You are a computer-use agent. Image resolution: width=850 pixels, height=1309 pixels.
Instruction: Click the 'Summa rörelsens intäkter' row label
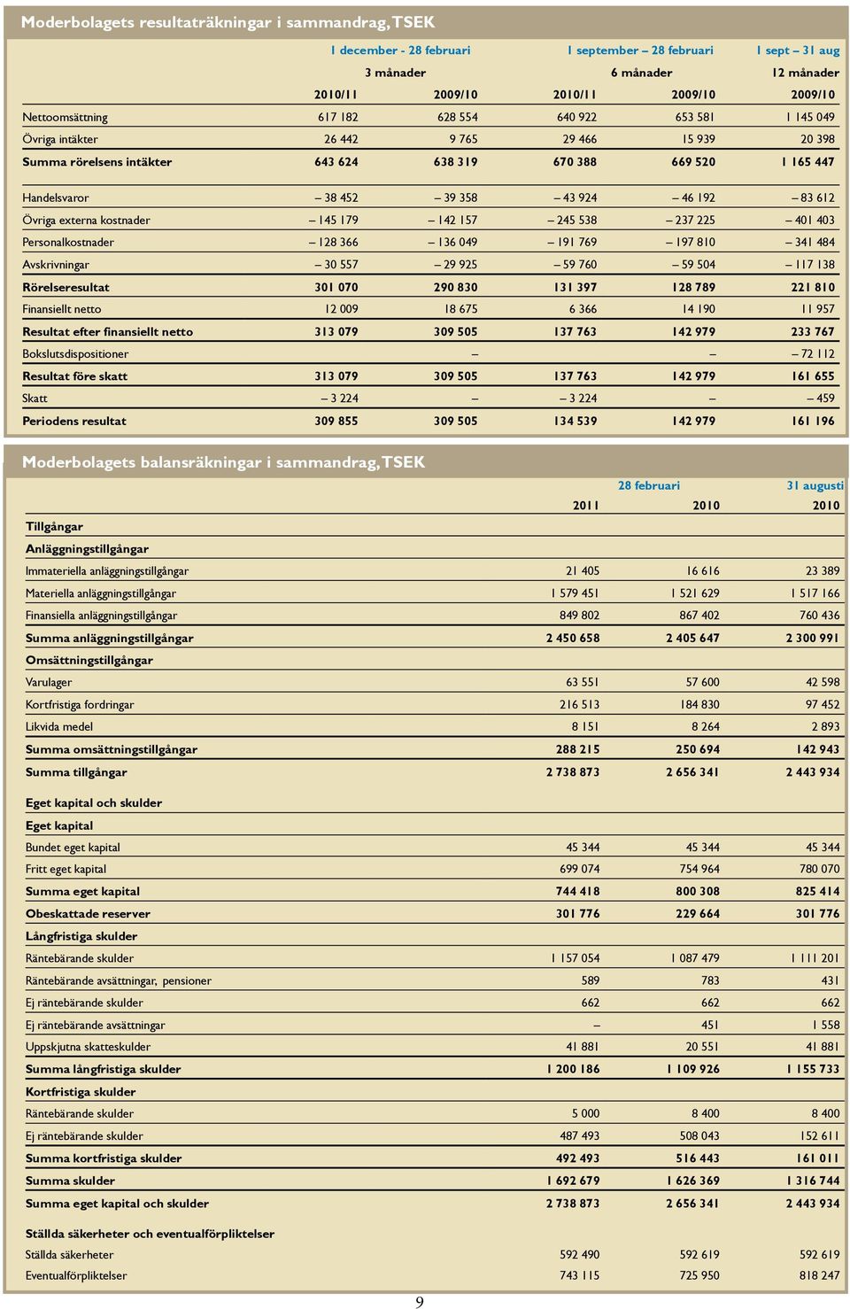(97, 162)
